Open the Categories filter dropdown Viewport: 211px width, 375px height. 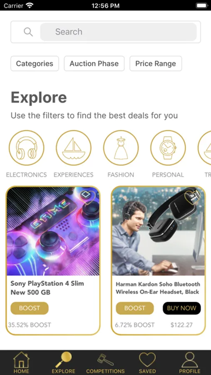[35, 64]
